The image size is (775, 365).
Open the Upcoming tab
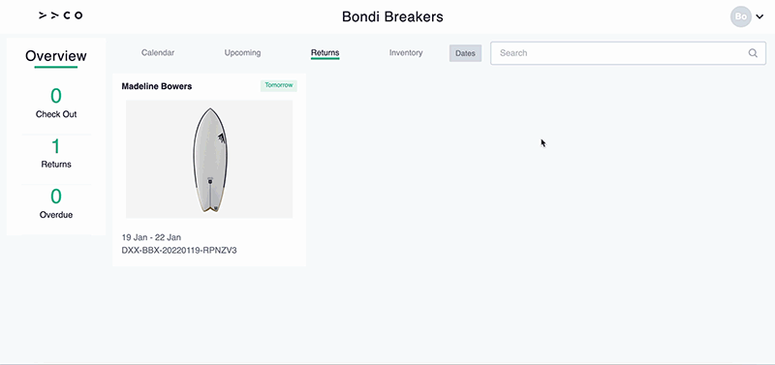(x=242, y=53)
